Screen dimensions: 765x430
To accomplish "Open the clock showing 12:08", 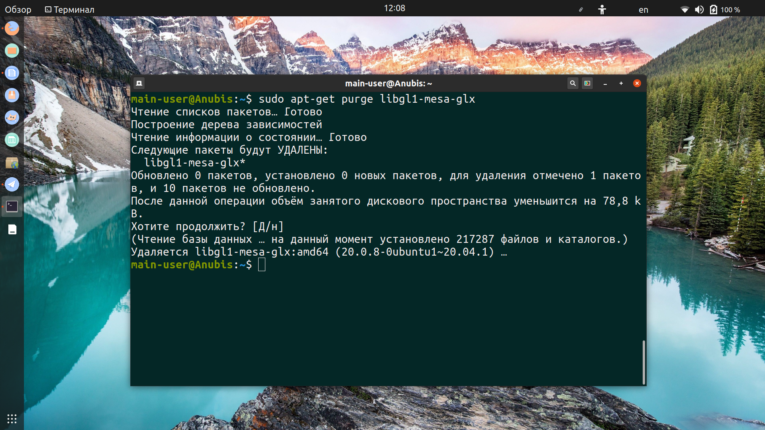I will (x=394, y=8).
